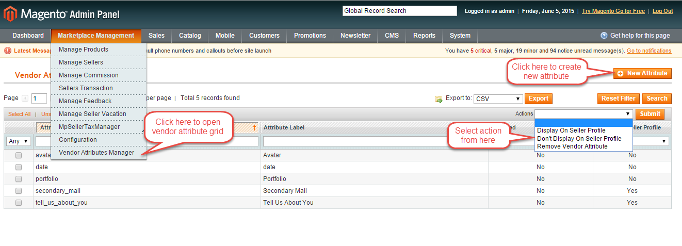Viewport: 682px width, 246px height.
Task: Expand the Actions dropdown
Action: point(583,114)
